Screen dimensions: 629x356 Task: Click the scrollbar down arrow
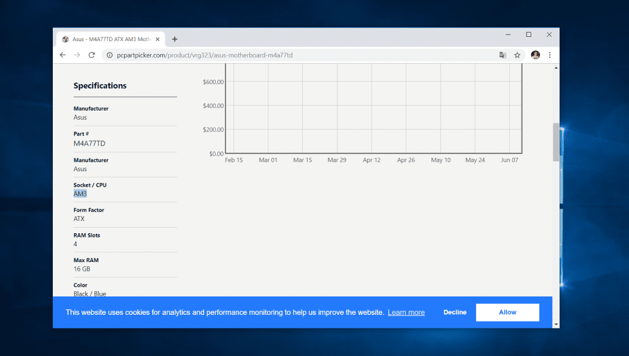[555, 324]
